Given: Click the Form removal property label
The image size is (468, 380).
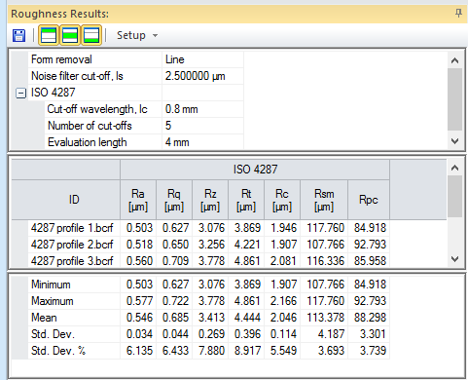Looking at the screenshot, I should [x=61, y=59].
